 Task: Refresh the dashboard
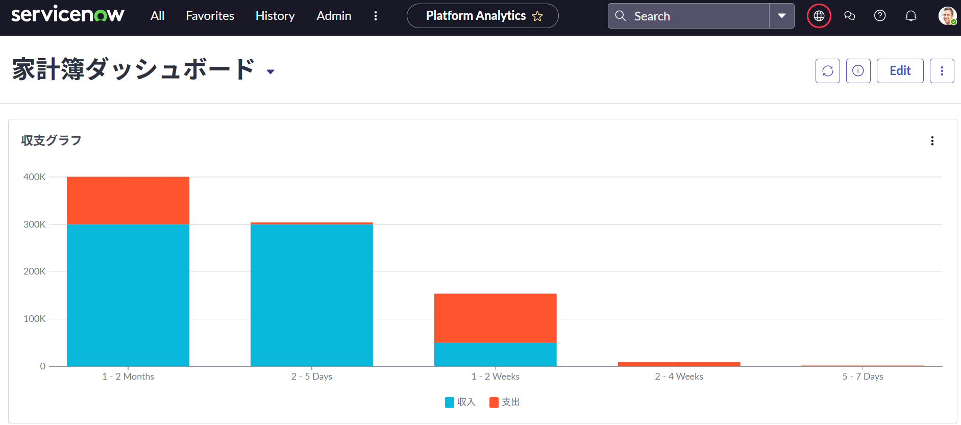pyautogui.click(x=828, y=71)
